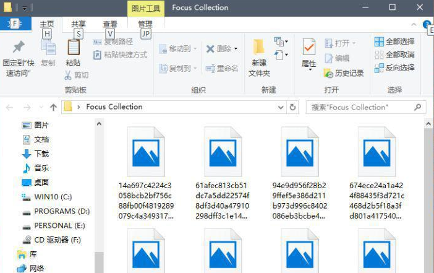Switch to the 共享 Share tab
Image resolution: width=434 pixels, height=273 pixels.
(x=79, y=24)
